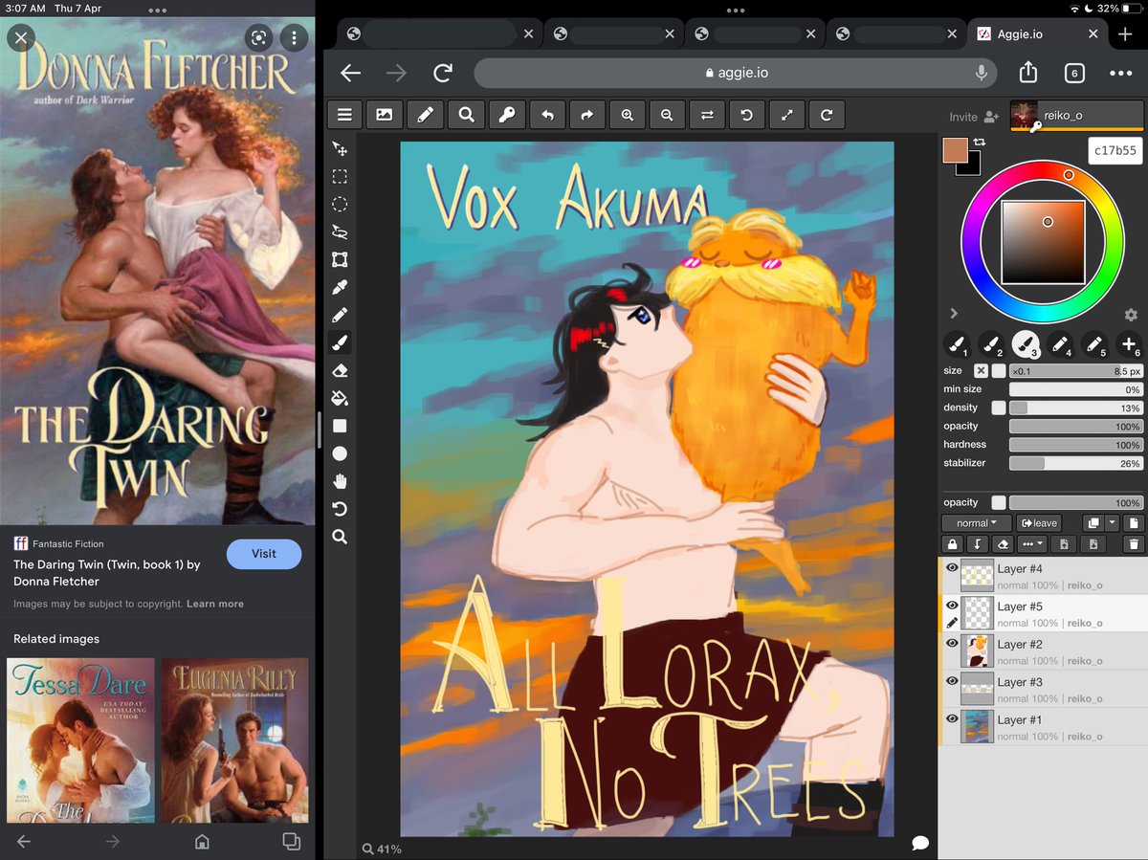1148x860 pixels.
Task: Open the browser three-dots menu
Action: pos(1120,74)
